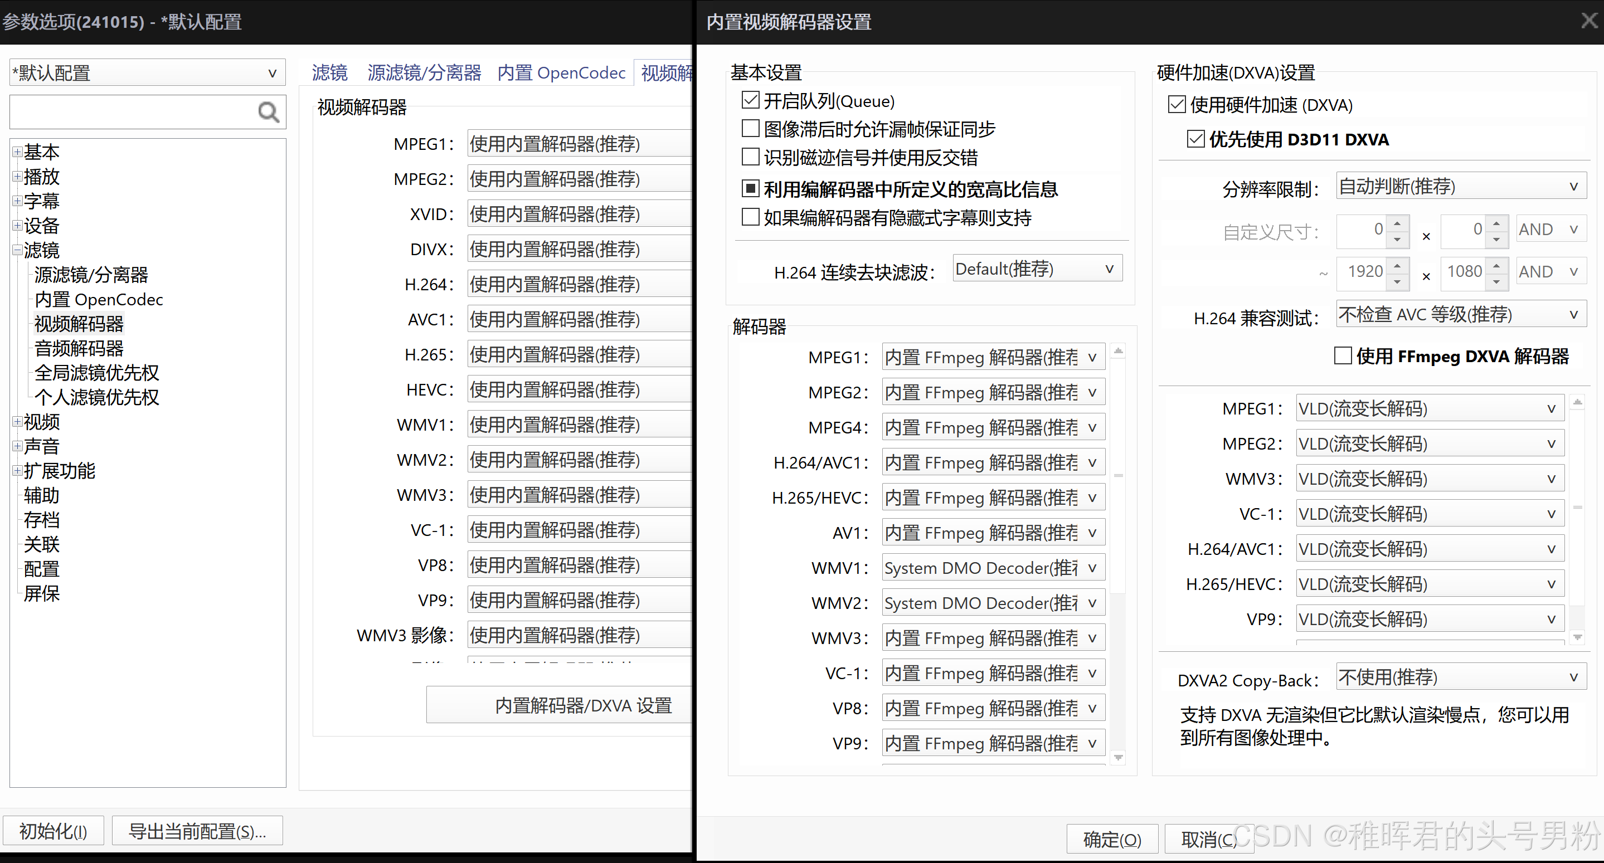Open H.264 连续去块滤波 dropdown
The height and width of the screenshot is (863, 1604).
pos(1037,269)
